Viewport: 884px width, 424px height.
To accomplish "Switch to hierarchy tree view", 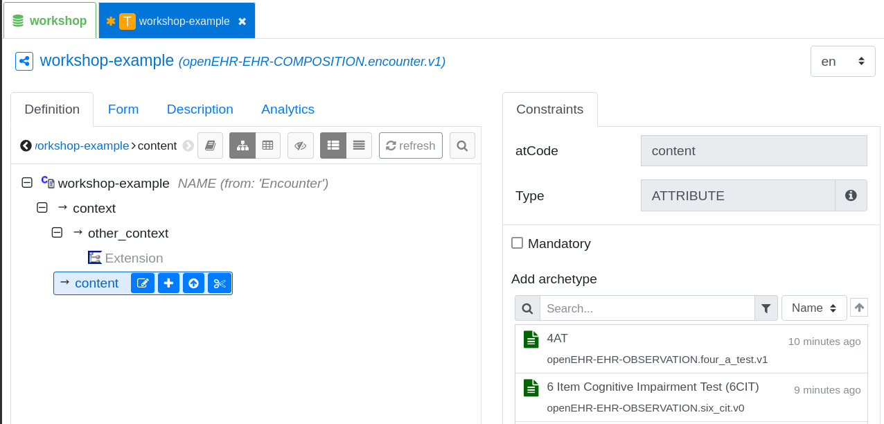I will click(242, 145).
